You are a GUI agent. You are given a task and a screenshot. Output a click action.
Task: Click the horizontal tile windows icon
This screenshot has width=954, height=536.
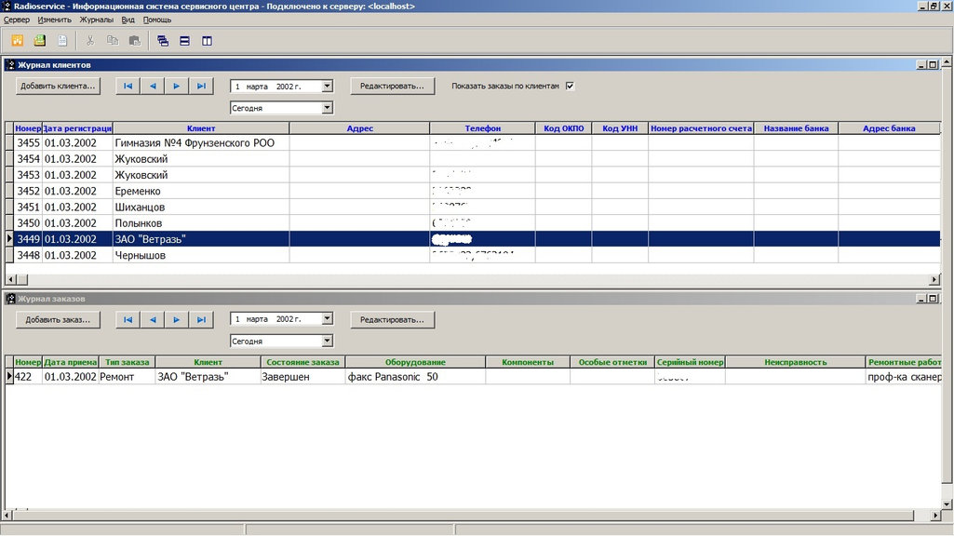point(183,40)
